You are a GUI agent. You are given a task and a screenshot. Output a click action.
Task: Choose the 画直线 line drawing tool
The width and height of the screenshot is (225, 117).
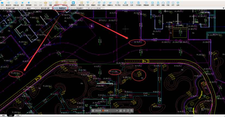point(93,3)
